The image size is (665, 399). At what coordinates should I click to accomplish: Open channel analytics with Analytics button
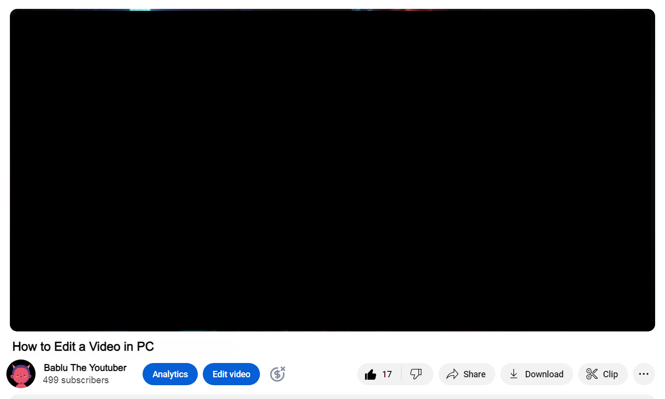pos(170,374)
